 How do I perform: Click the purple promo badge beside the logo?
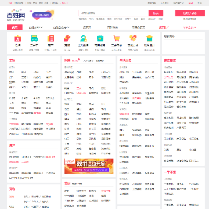click(42, 15)
